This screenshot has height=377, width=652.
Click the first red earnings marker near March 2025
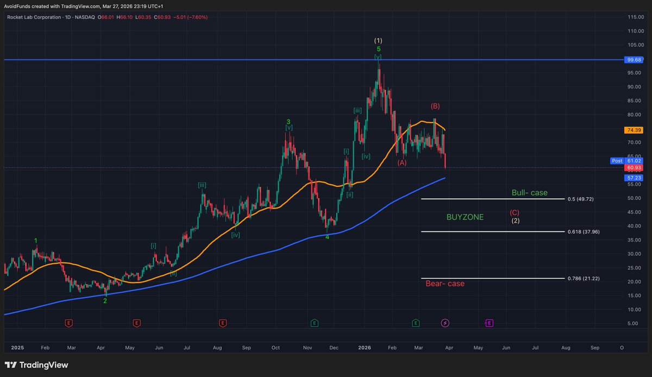[69, 323]
